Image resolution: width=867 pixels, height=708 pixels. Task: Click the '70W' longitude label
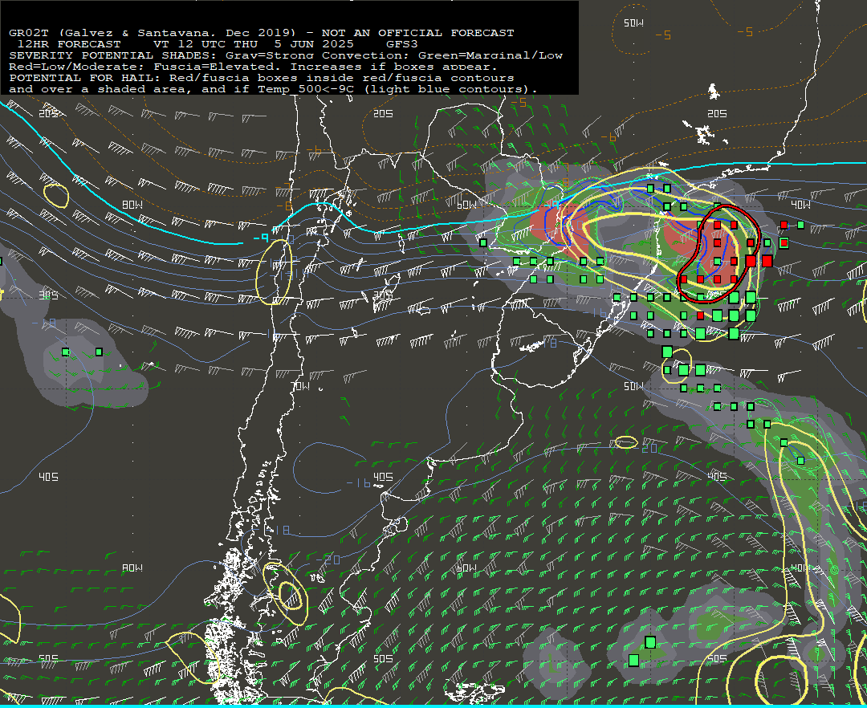pyautogui.click(x=301, y=386)
